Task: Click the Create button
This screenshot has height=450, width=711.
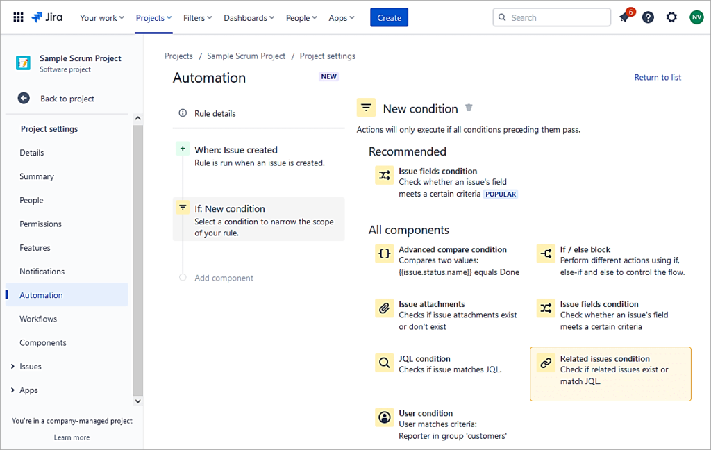Action: (x=389, y=17)
